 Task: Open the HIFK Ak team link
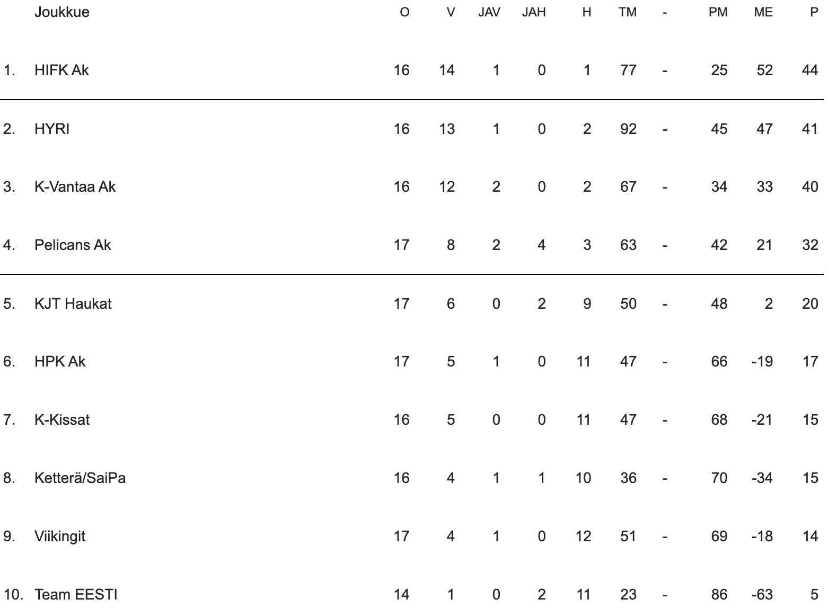[61, 70]
